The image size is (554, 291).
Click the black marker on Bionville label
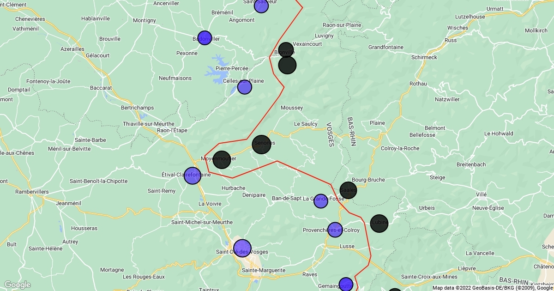tap(286, 50)
